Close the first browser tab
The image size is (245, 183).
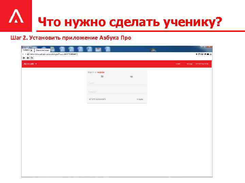(31, 50)
